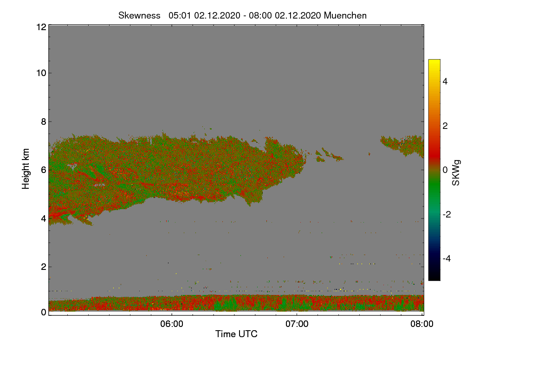This screenshot has height=371, width=557.
Task: Click the height label 10
Action: [x=40, y=73]
